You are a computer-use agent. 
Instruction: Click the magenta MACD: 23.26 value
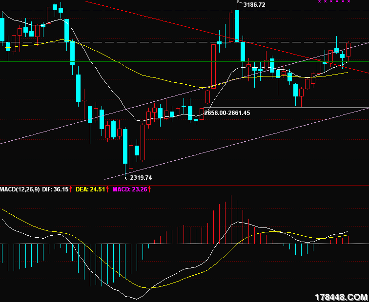pyautogui.click(x=130, y=189)
